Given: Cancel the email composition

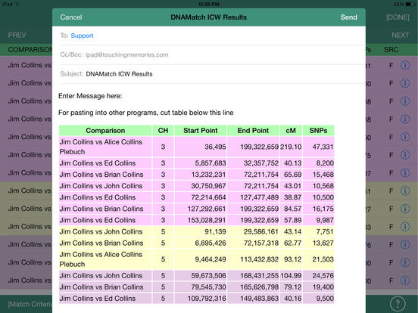Looking at the screenshot, I should coord(71,17).
